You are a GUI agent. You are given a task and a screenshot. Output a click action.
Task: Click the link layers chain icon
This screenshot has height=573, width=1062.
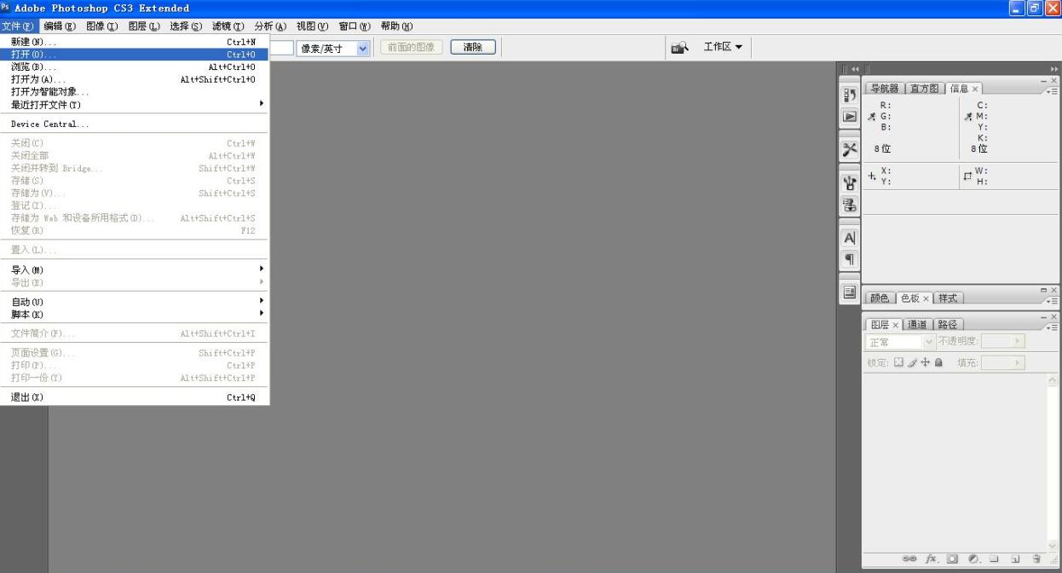(x=911, y=559)
